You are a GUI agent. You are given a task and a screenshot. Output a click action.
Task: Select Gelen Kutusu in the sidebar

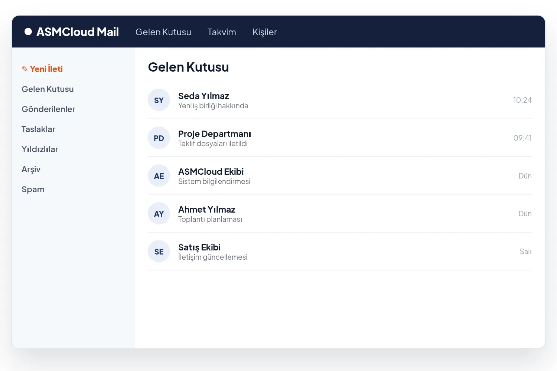pyautogui.click(x=48, y=89)
